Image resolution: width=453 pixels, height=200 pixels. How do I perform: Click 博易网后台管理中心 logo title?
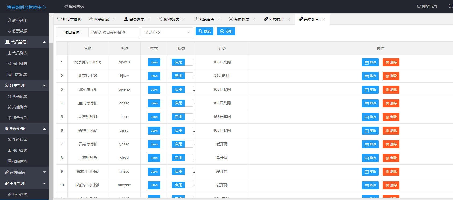pyautogui.click(x=26, y=7)
